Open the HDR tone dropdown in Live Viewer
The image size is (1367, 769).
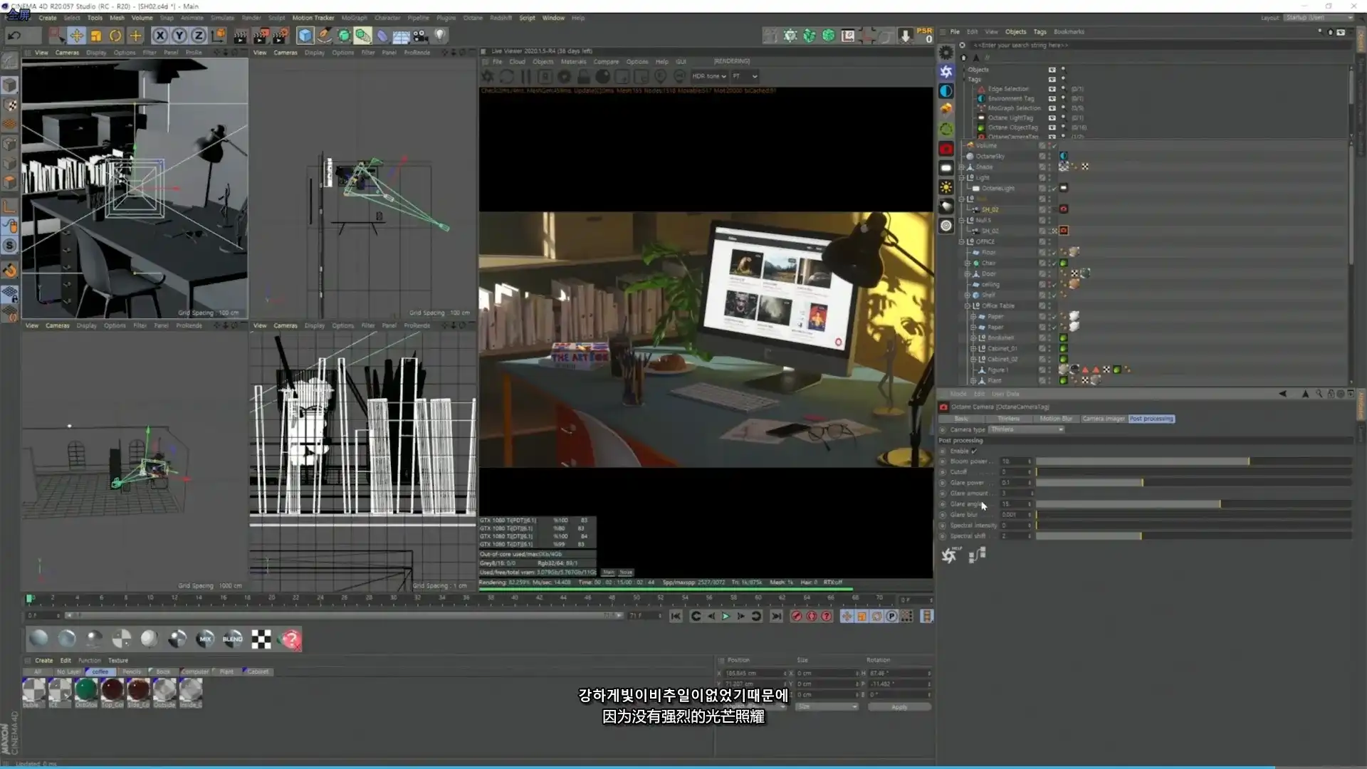point(708,76)
